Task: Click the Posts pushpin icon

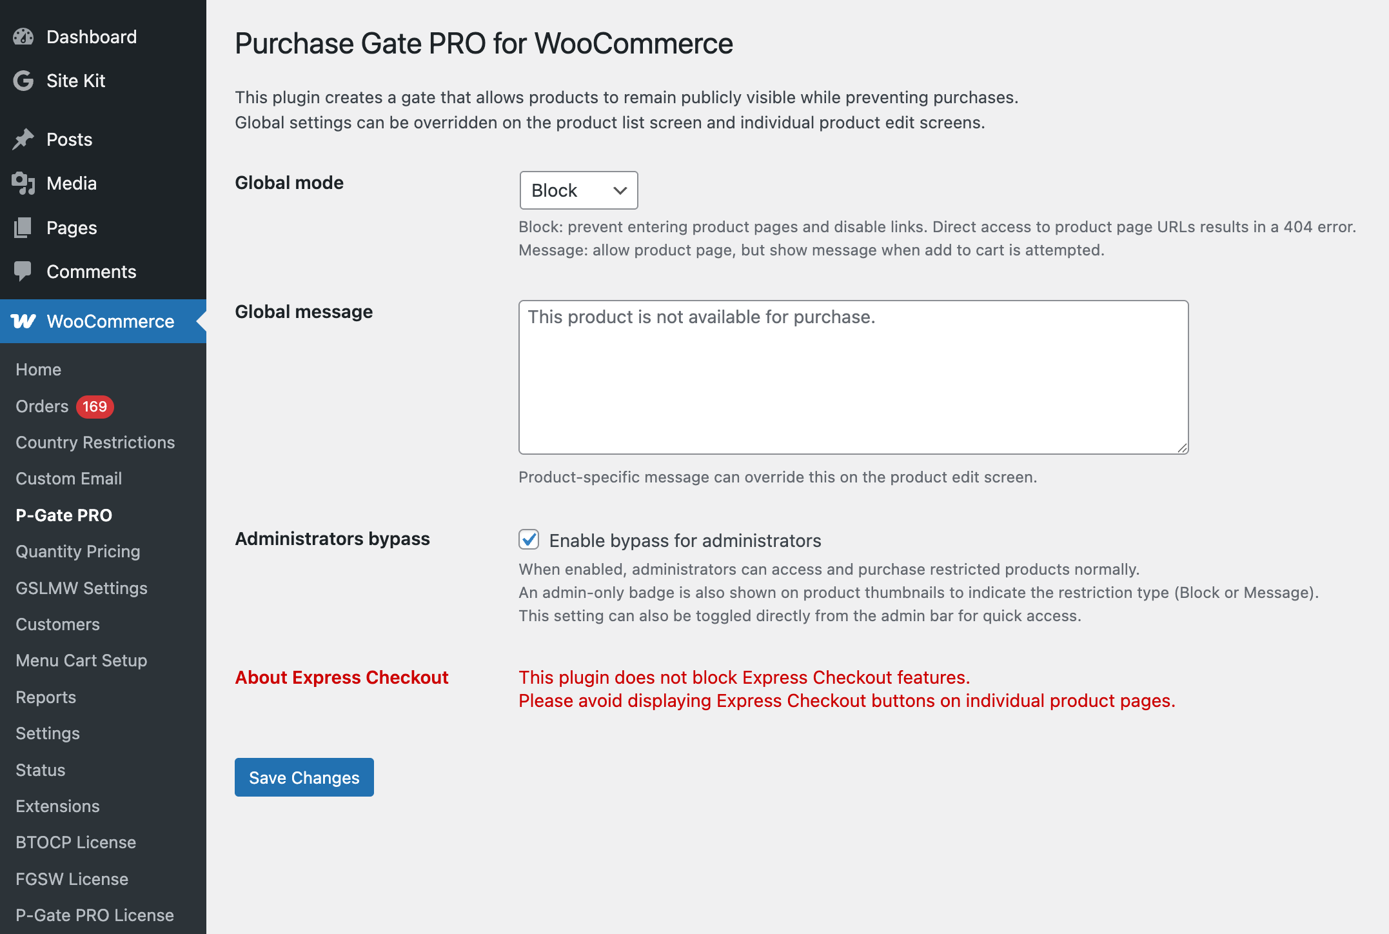Action: 23,139
